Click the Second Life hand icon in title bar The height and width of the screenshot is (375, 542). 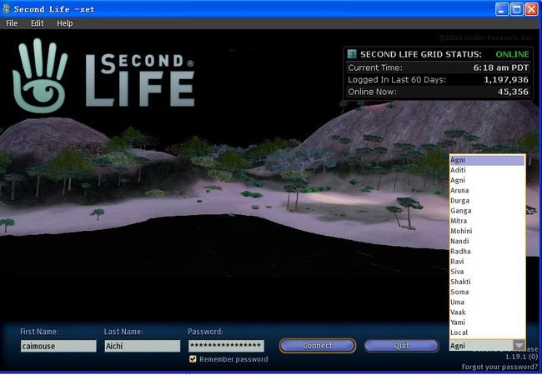tap(7, 9)
